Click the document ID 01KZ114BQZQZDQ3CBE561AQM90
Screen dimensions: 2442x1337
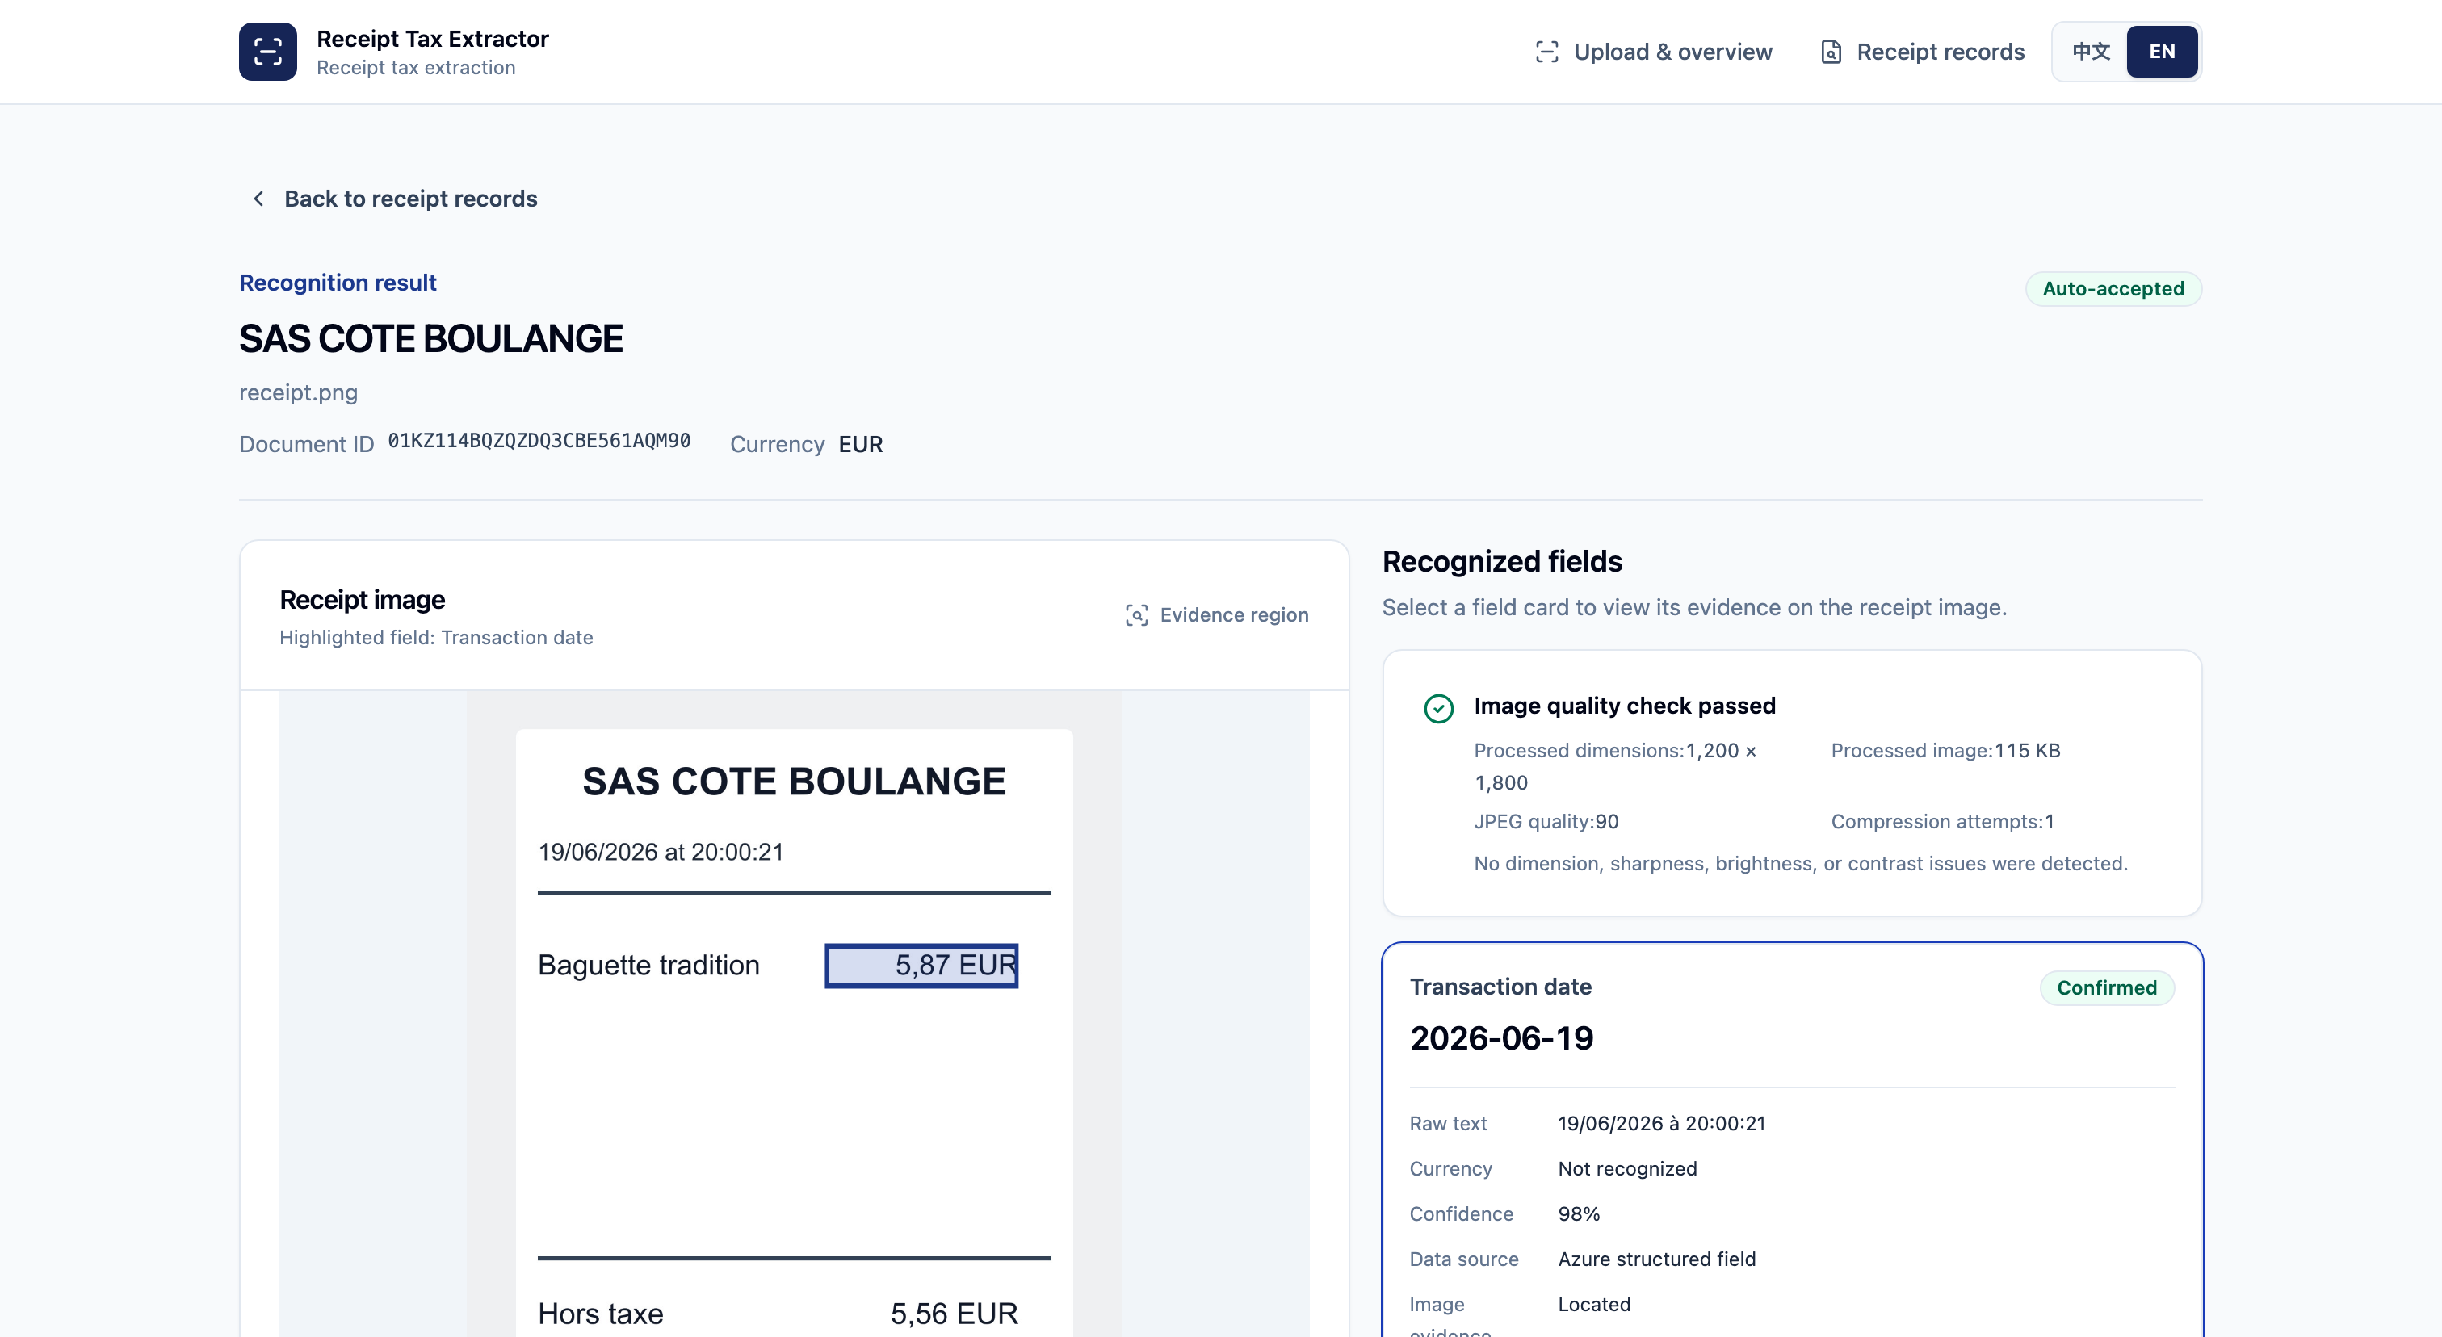tap(539, 441)
